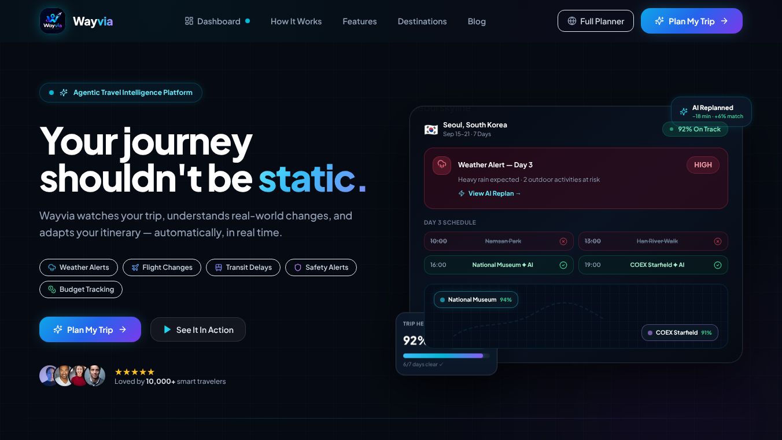
Task: Click the 92% On Track status badge
Action: [x=695, y=129]
